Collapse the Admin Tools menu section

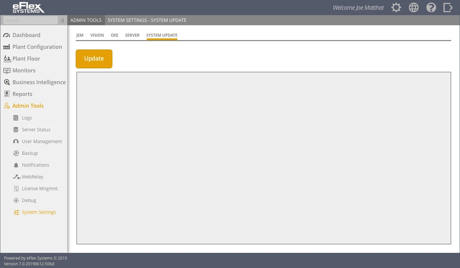click(x=28, y=106)
